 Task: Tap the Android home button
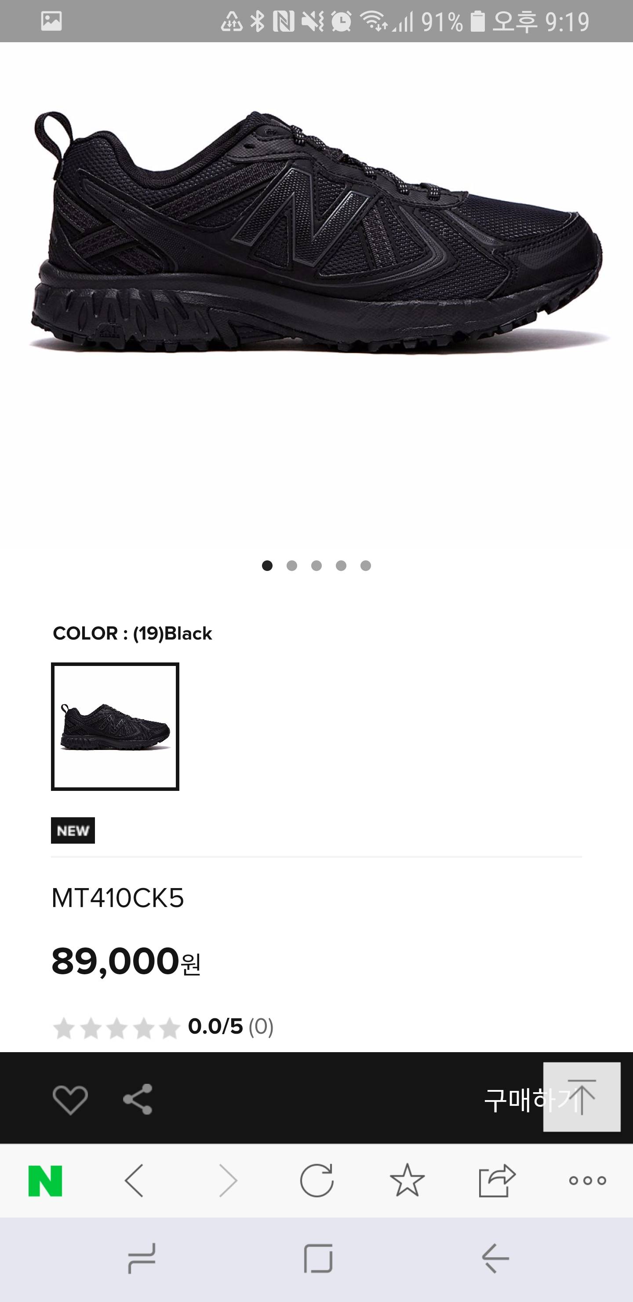pyautogui.click(x=318, y=1258)
